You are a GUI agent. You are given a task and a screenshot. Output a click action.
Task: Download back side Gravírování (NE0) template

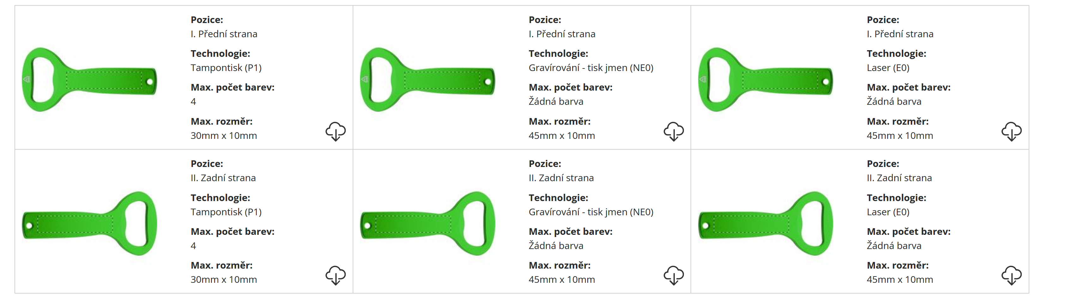pos(673,275)
